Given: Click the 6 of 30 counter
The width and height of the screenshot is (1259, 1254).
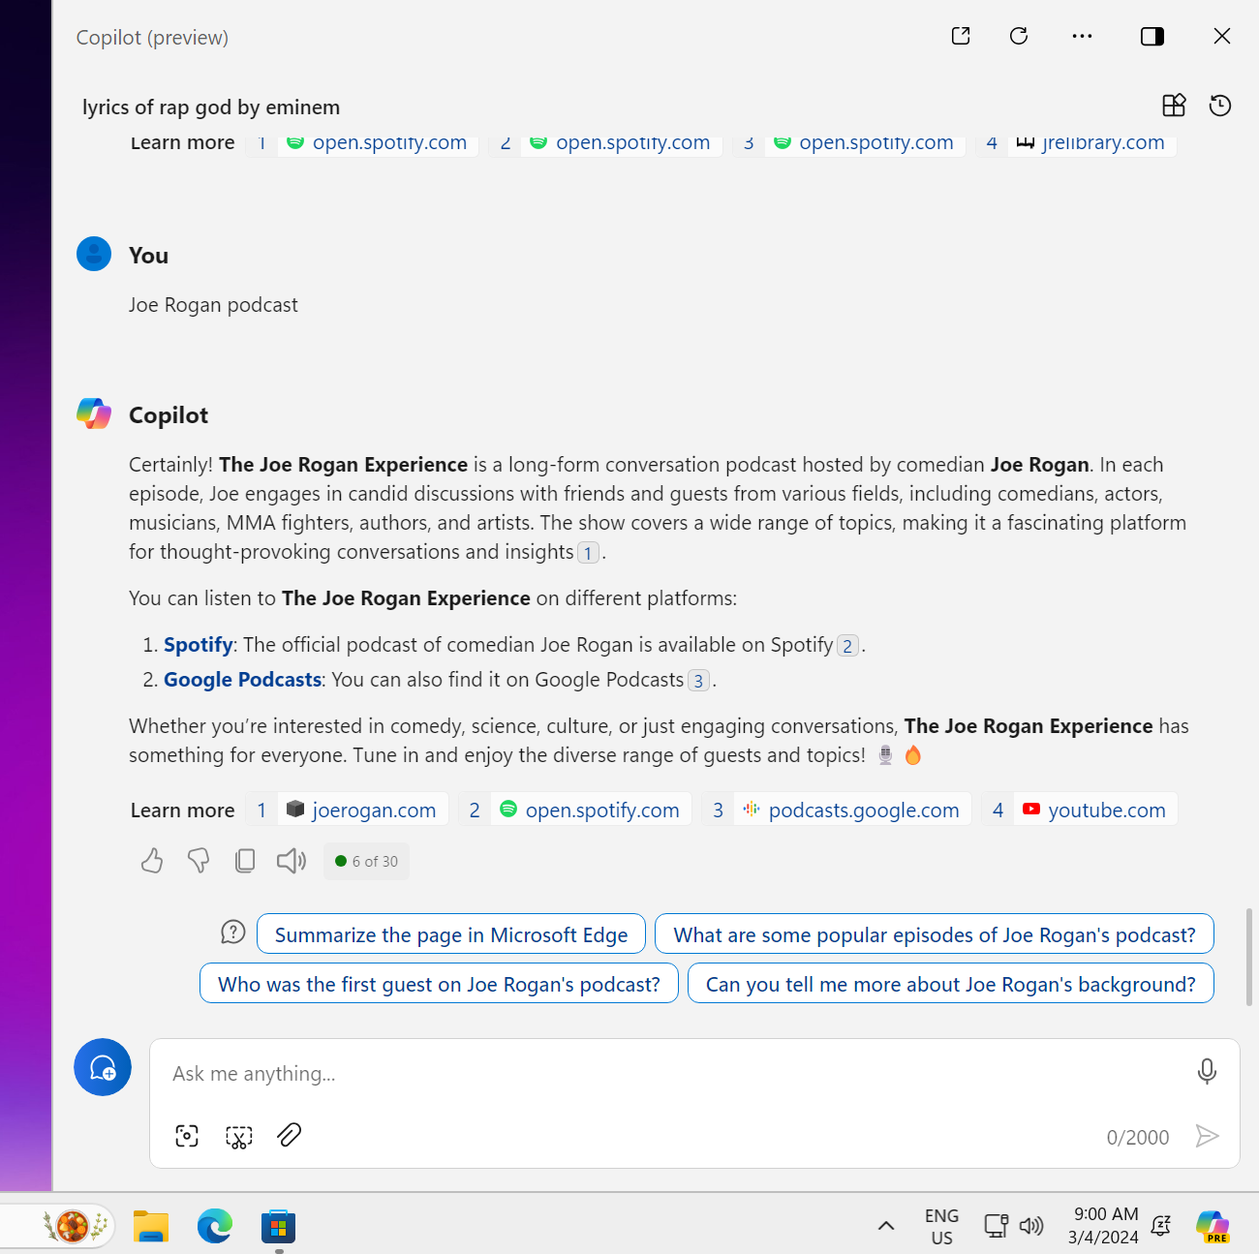Looking at the screenshot, I should 366,861.
